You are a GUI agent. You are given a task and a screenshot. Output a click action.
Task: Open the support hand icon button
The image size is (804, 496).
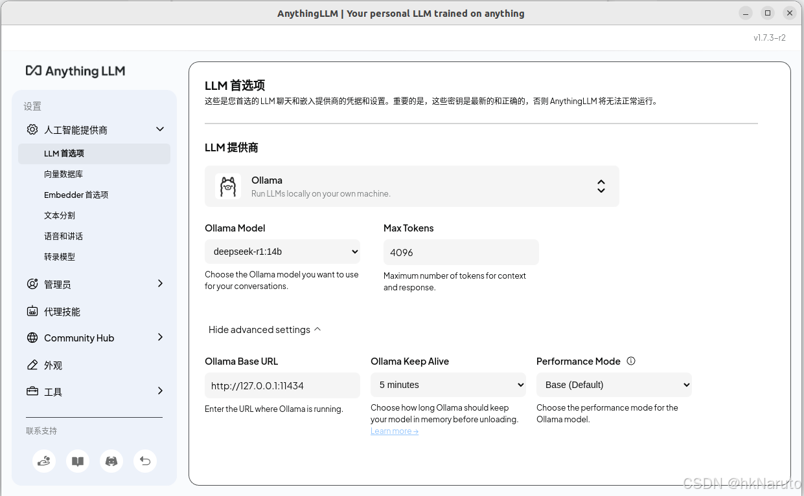point(44,461)
